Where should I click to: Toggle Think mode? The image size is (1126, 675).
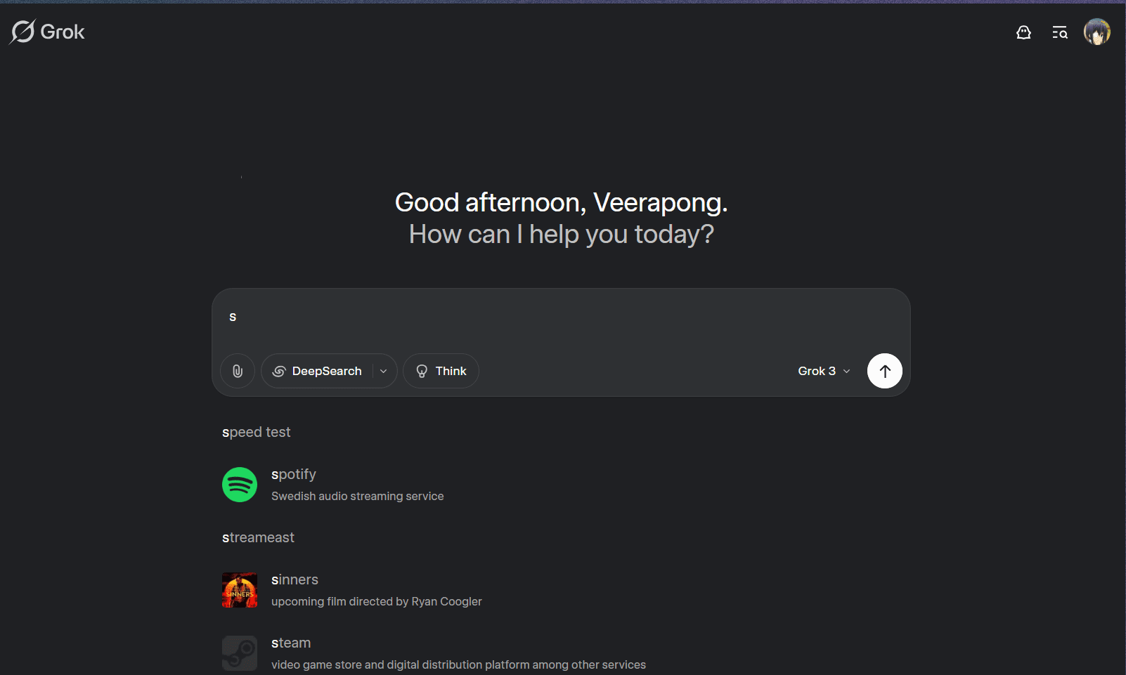pos(441,371)
